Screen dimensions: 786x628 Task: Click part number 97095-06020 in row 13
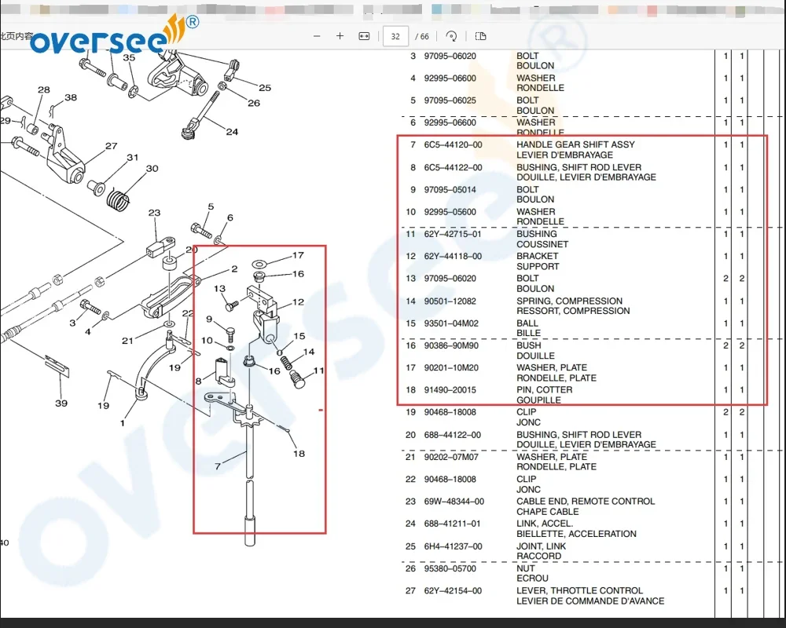coord(450,279)
